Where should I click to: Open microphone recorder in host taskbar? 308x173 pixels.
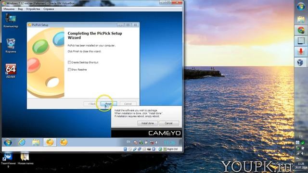point(301,52)
